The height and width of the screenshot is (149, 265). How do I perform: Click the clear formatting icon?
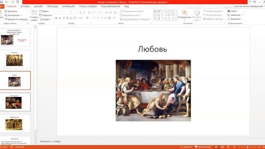coord(89,12)
